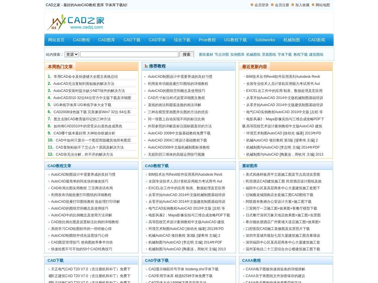Click 加入收藏 link
Image resolution: width=378 pixels, height=283 pixels.
click(x=302, y=5)
